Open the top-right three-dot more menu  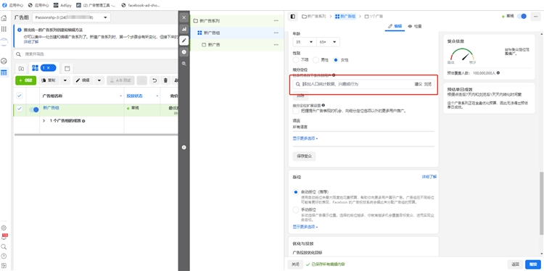click(536, 16)
